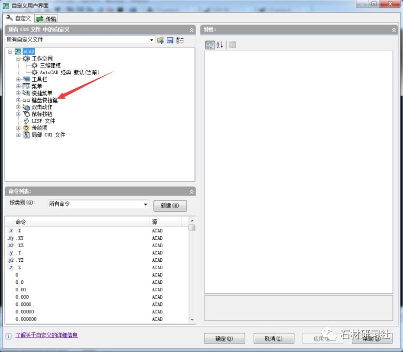Screen dimensions: 403x352
Task: Select the 0.00000 command row
Action: tap(97, 312)
